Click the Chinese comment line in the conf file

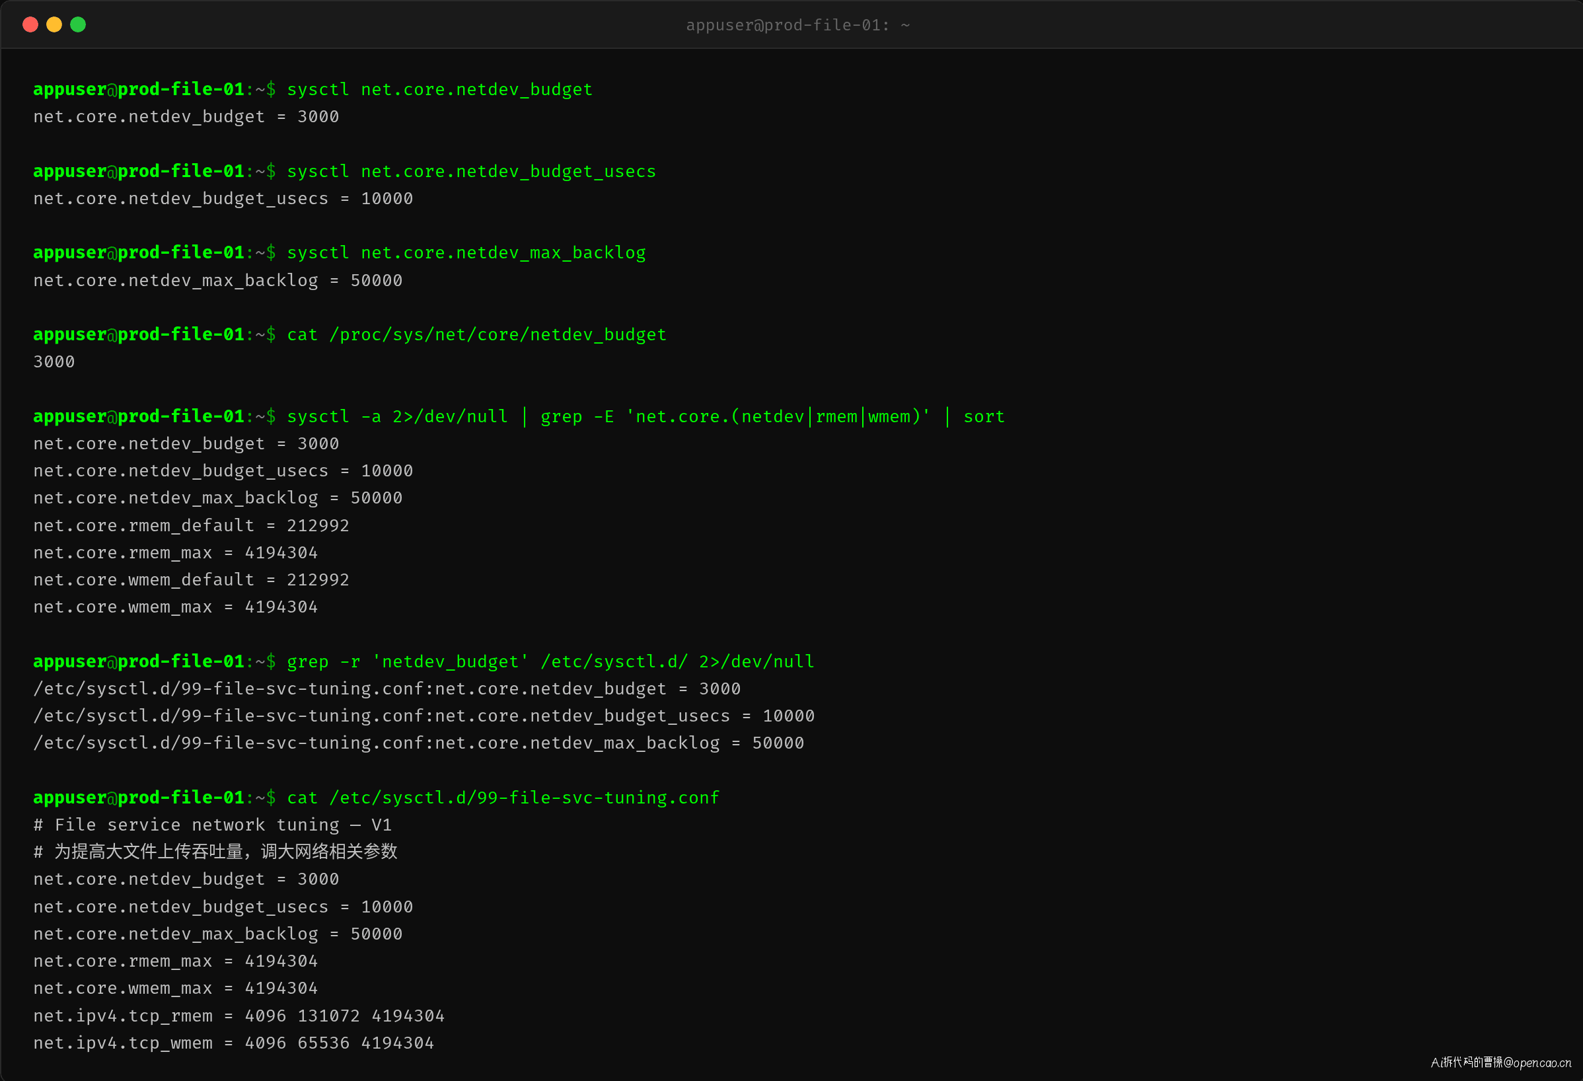pyautogui.click(x=215, y=852)
